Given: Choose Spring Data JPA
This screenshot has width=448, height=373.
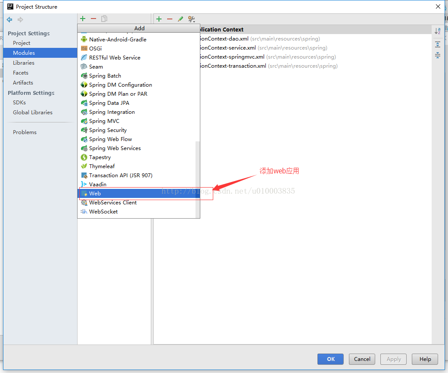Looking at the screenshot, I should point(139,103).
